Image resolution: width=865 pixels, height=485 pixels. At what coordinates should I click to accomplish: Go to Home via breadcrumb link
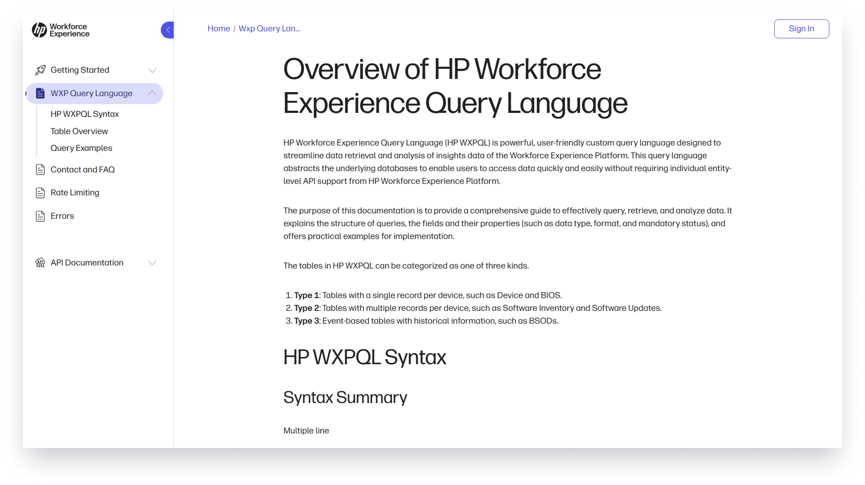(219, 29)
